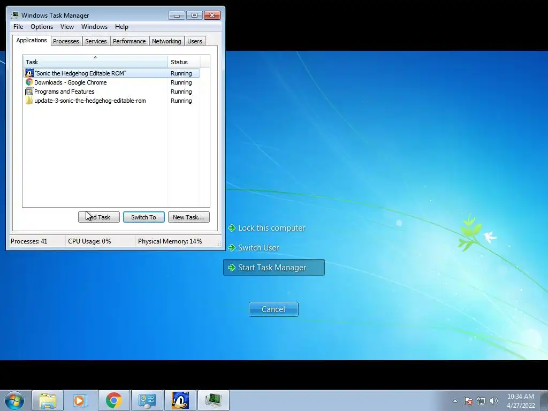Click the Programs and Features task icon
This screenshot has width=548, height=411.
click(x=29, y=91)
